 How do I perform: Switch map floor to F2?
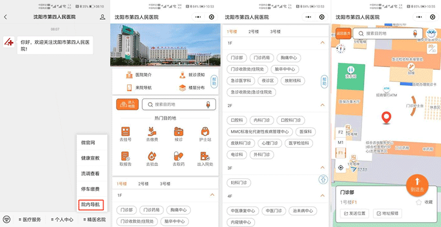(341, 132)
